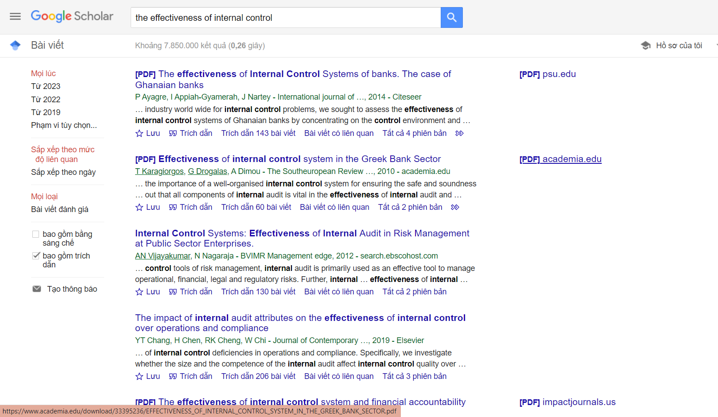Open [PDF] psu.edu link
The height and width of the screenshot is (417, 718).
pos(547,74)
